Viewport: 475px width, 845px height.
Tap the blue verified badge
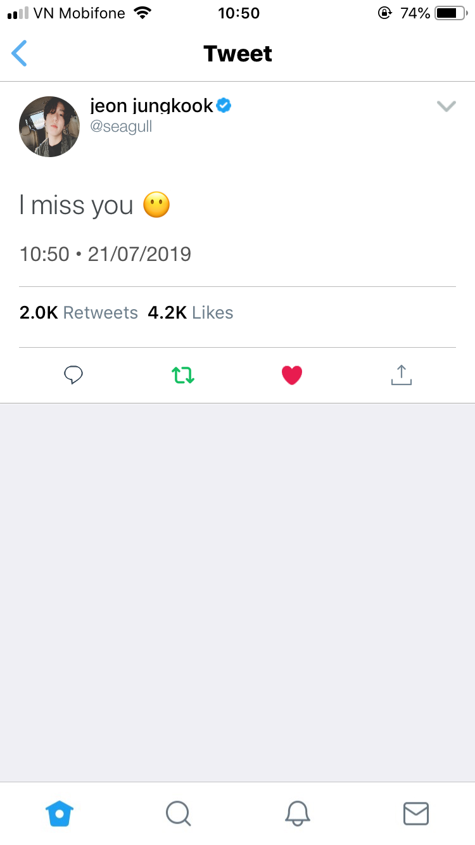(x=224, y=105)
